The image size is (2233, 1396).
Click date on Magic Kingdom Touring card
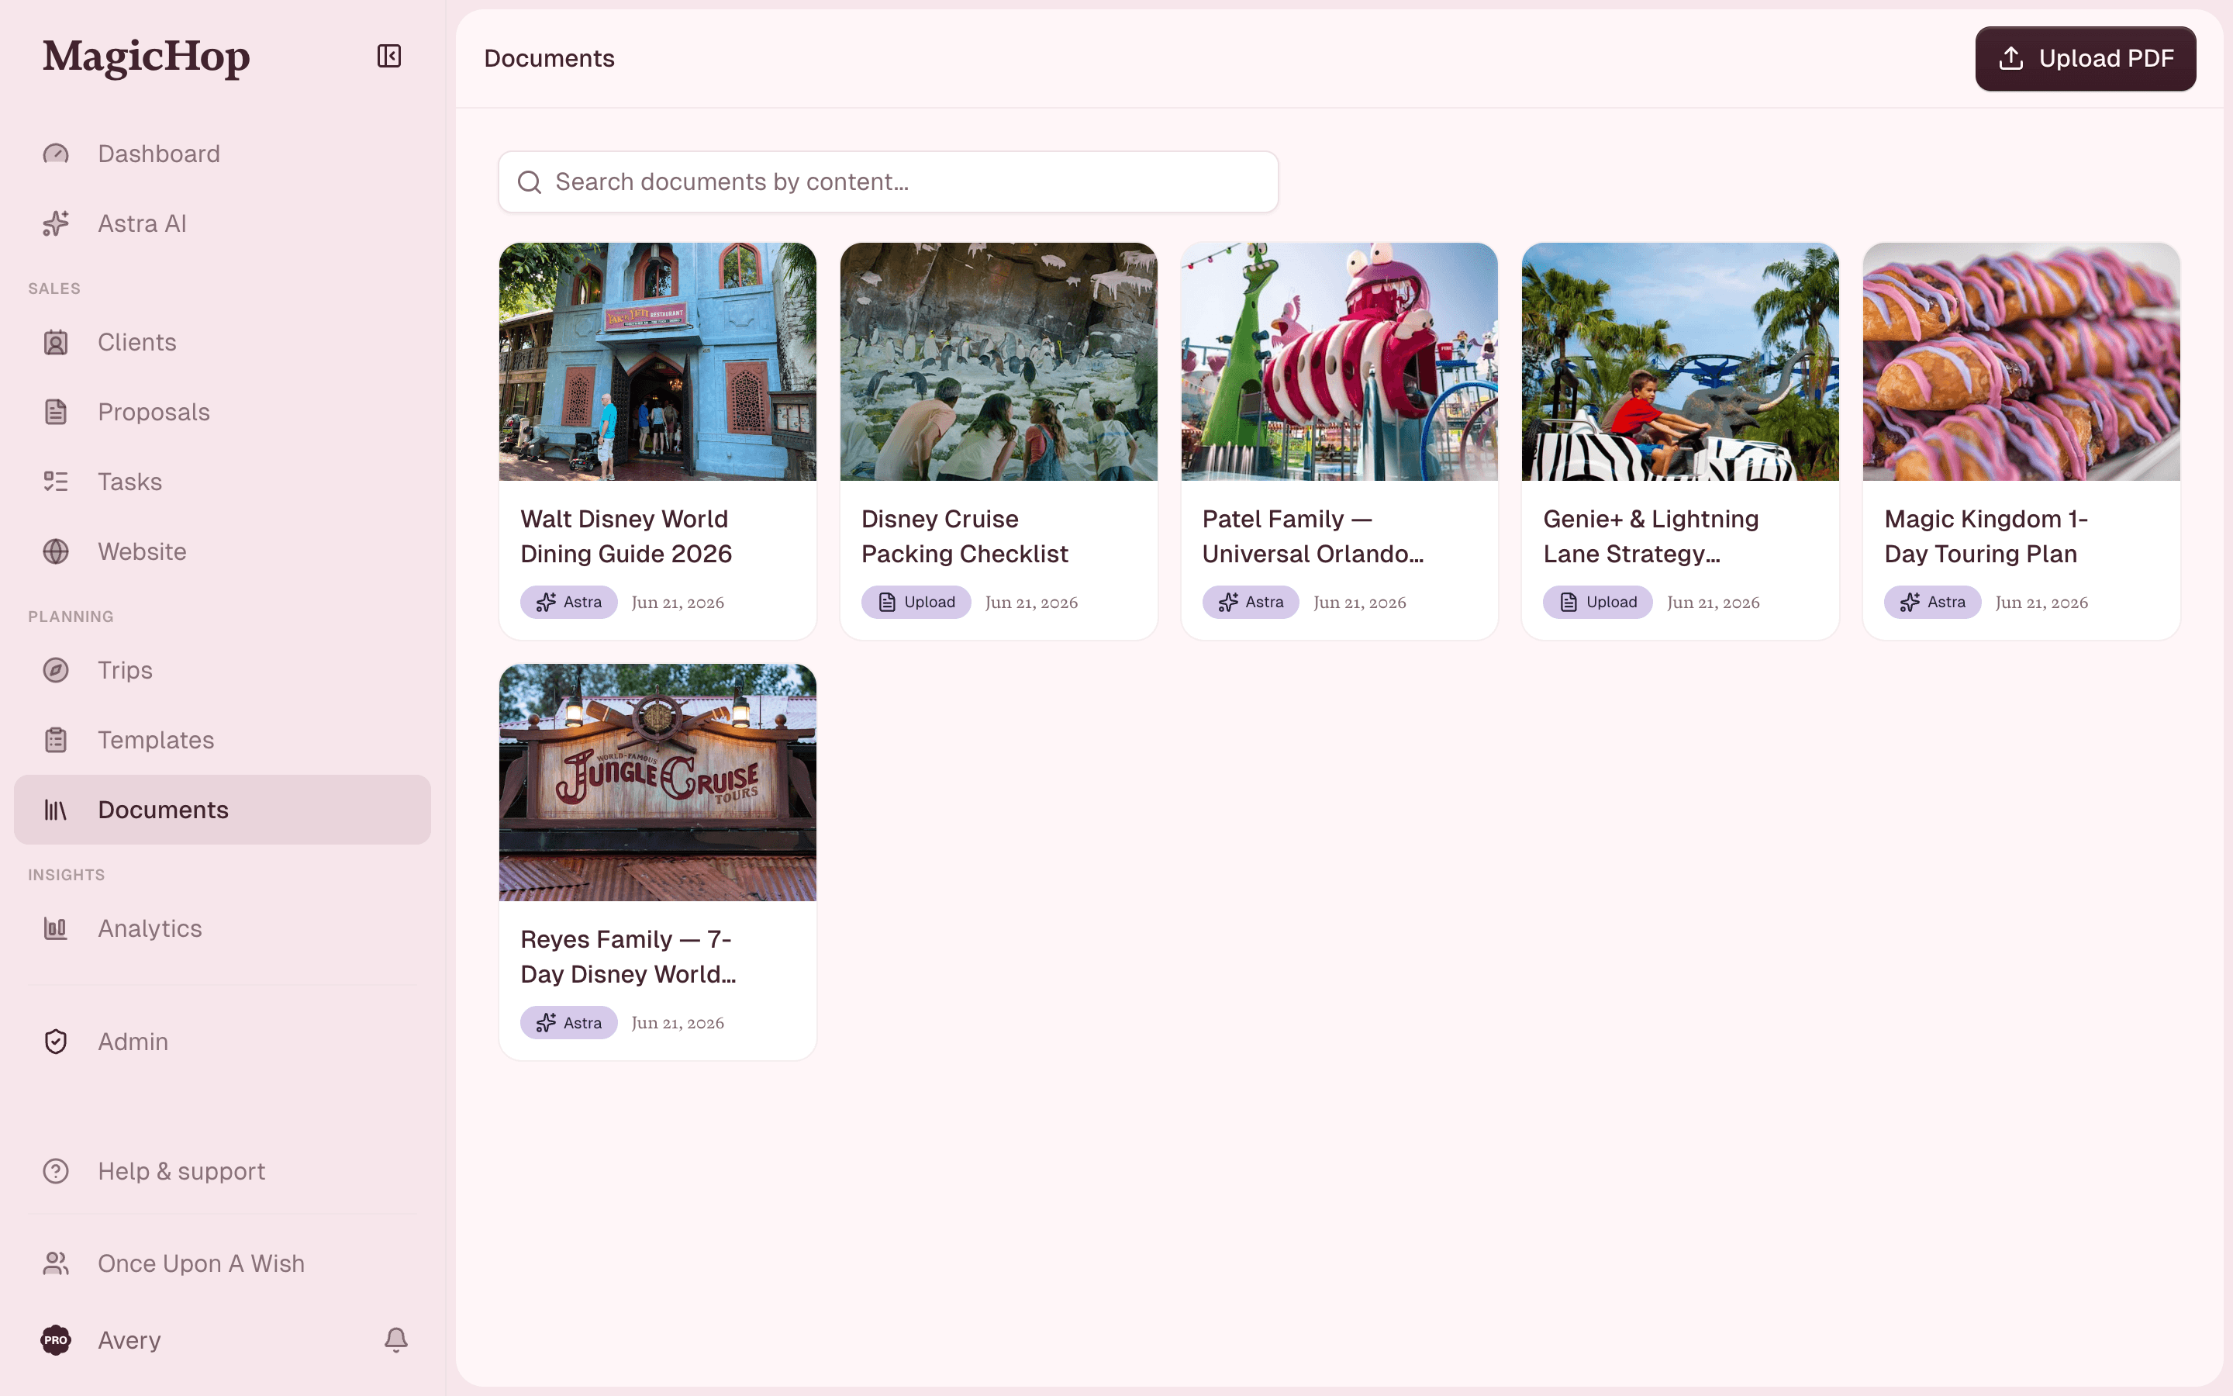[2041, 602]
